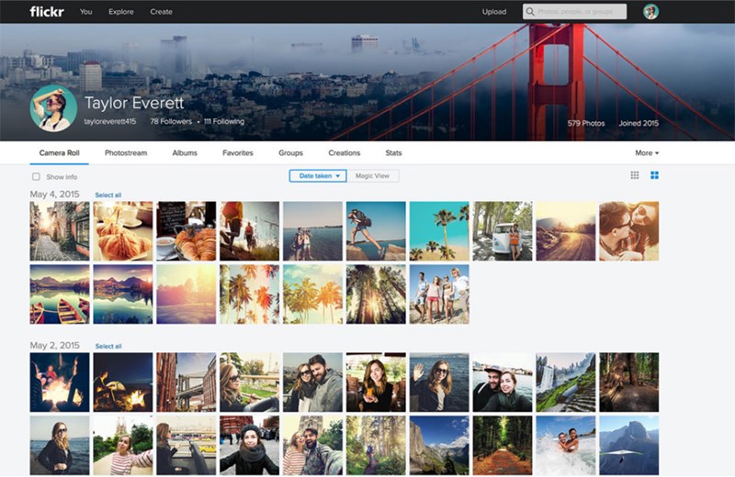This screenshot has width=735, height=477.
Task: Click the May 2, 2015 date heading
Action: tap(55, 346)
